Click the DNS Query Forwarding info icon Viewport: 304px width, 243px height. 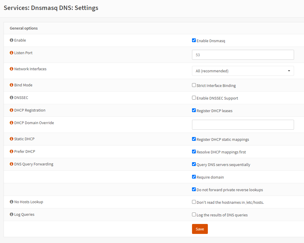[x=11, y=164]
